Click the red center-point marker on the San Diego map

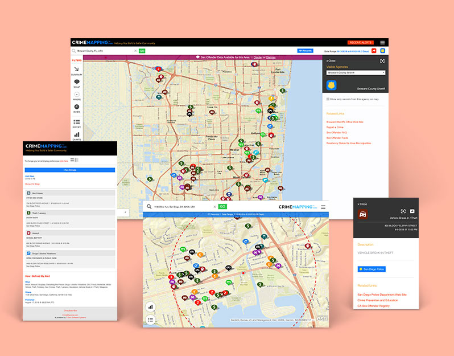coord(243,273)
